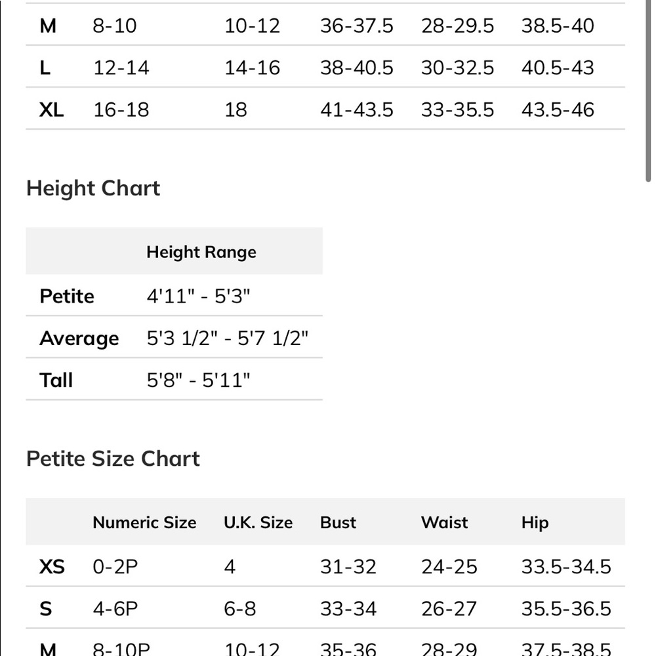Click the Numeric Size column header
This screenshot has height=656, width=656.
(144, 523)
